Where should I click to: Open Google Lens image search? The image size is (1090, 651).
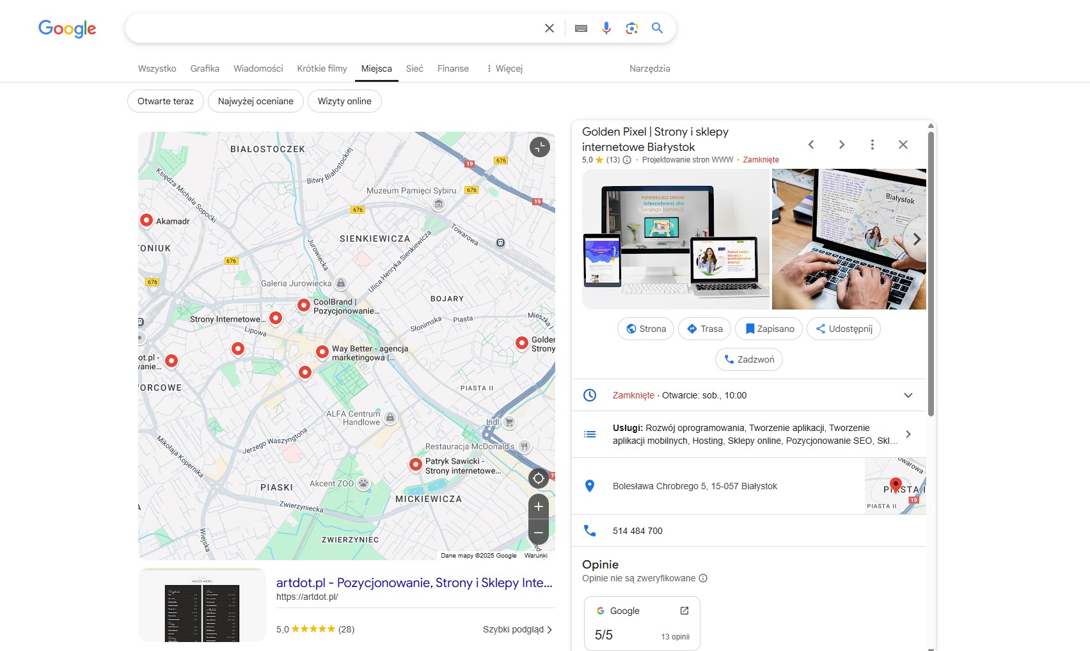tap(631, 28)
